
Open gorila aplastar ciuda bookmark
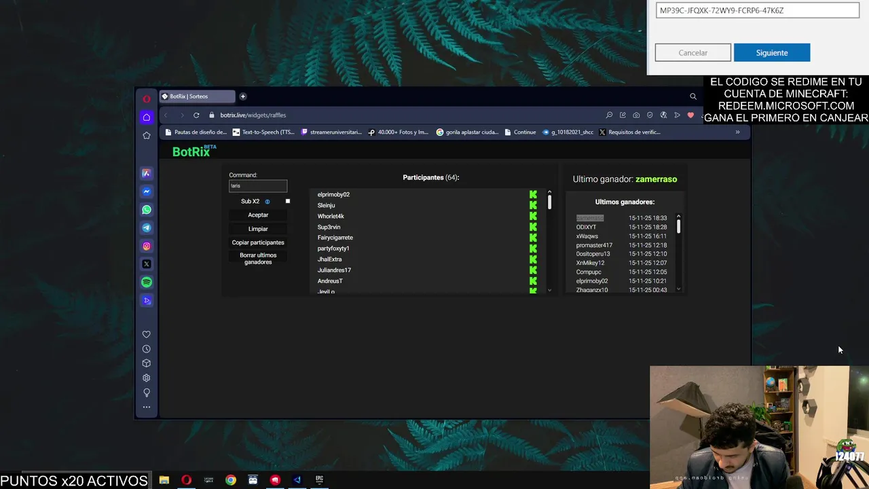[467, 132]
